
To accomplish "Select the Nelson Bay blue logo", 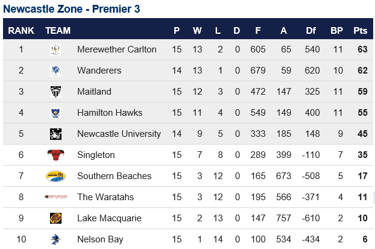I will 55,239.
